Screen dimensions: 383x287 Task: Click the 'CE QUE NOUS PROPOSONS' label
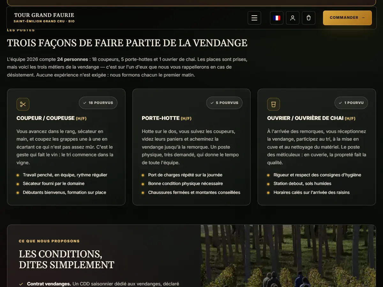coord(49,241)
